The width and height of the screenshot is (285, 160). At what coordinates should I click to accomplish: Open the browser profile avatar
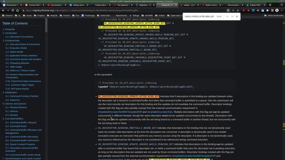(x=277, y=11)
